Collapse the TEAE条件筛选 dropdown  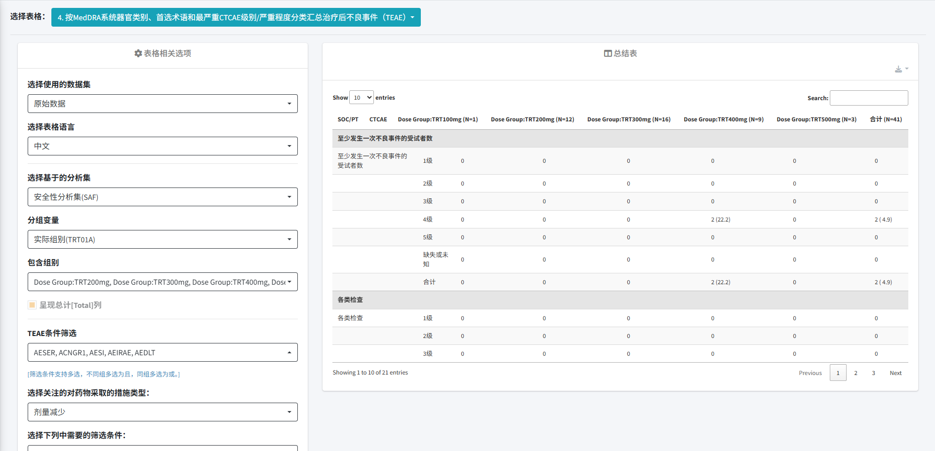coord(163,352)
